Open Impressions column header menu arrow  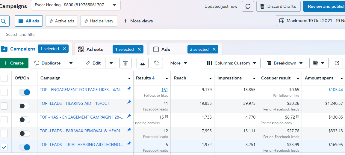254,78
